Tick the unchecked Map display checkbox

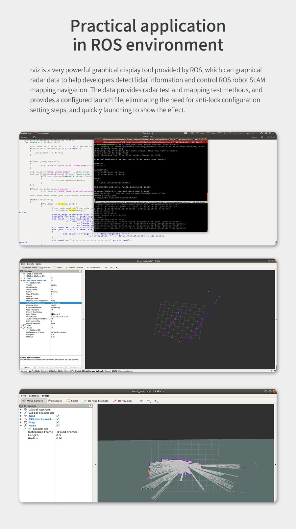(x=52, y=325)
